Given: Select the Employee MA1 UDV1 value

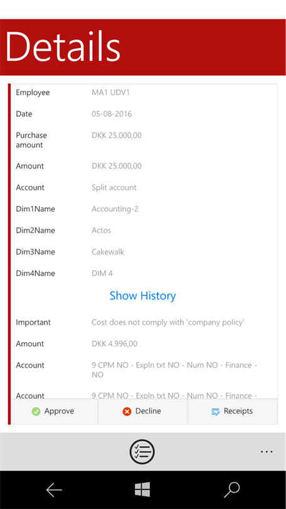Looking at the screenshot, I should point(111,92).
